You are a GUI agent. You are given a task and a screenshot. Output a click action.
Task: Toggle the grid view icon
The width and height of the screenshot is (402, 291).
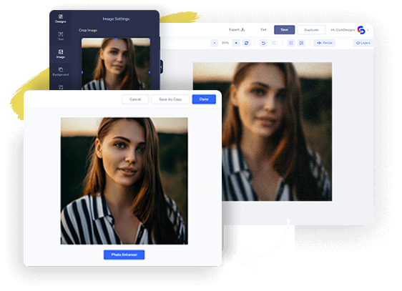click(x=291, y=43)
